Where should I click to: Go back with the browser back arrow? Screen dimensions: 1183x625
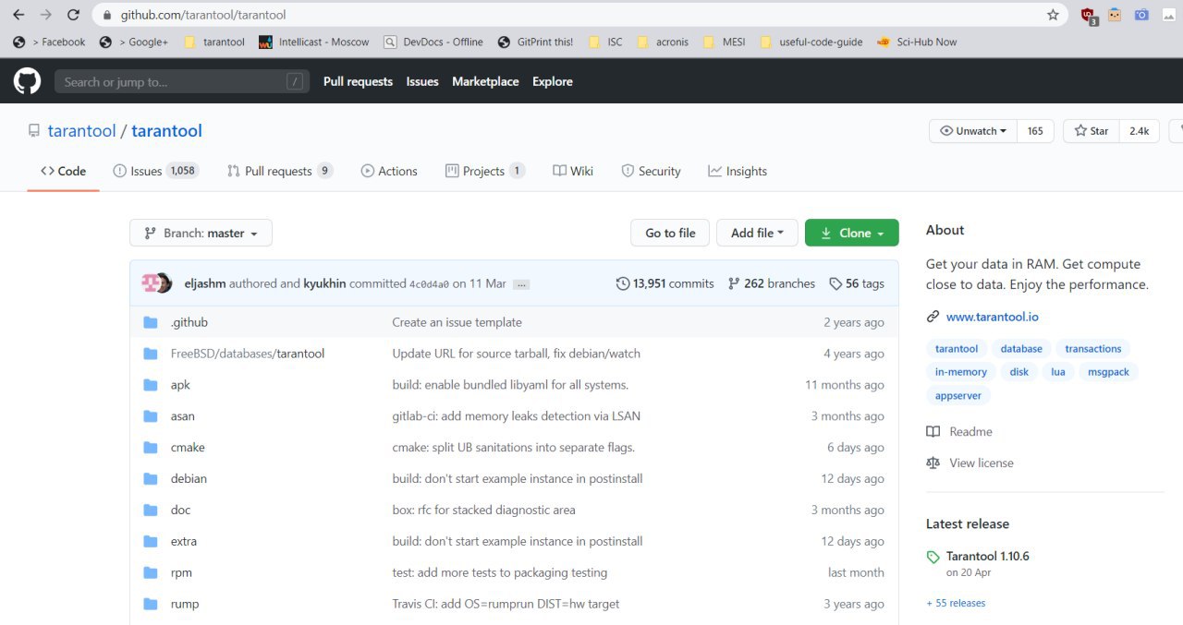click(18, 15)
